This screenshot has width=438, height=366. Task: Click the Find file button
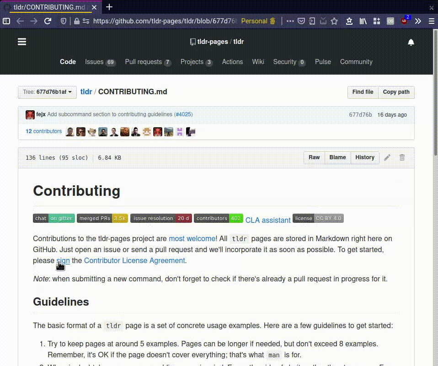point(363,92)
